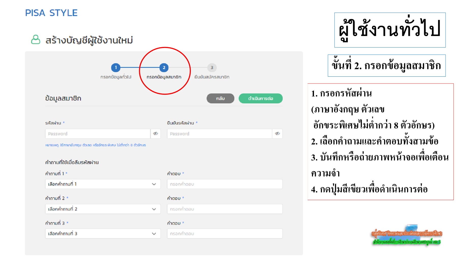Click the green ดำเนินการต่อ continue button

tap(260, 98)
